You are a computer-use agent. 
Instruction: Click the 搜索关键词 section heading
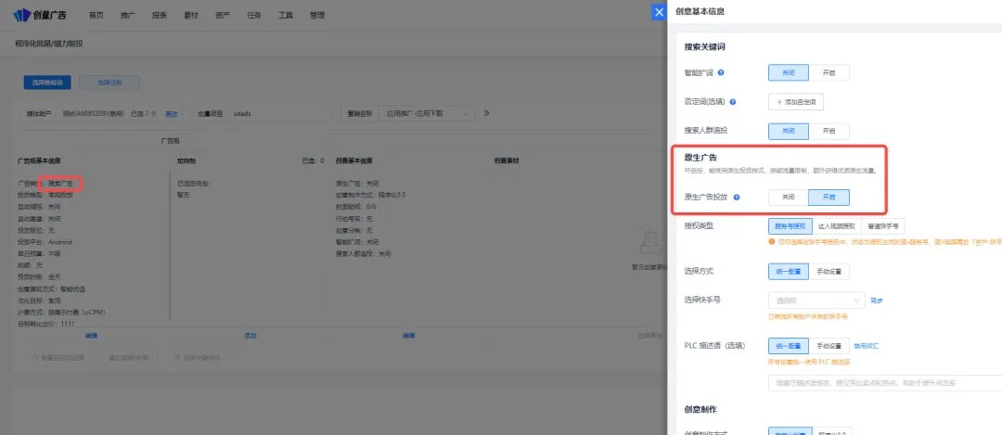click(x=704, y=46)
